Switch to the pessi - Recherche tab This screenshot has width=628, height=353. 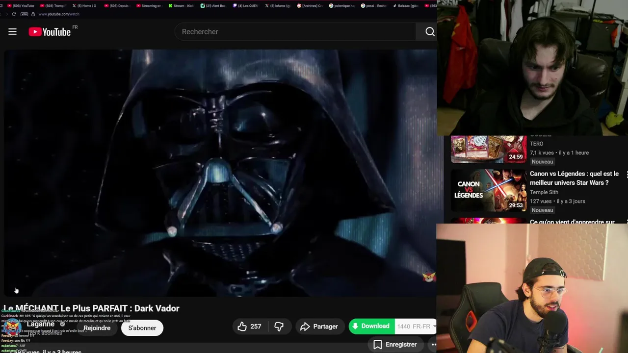point(373,6)
